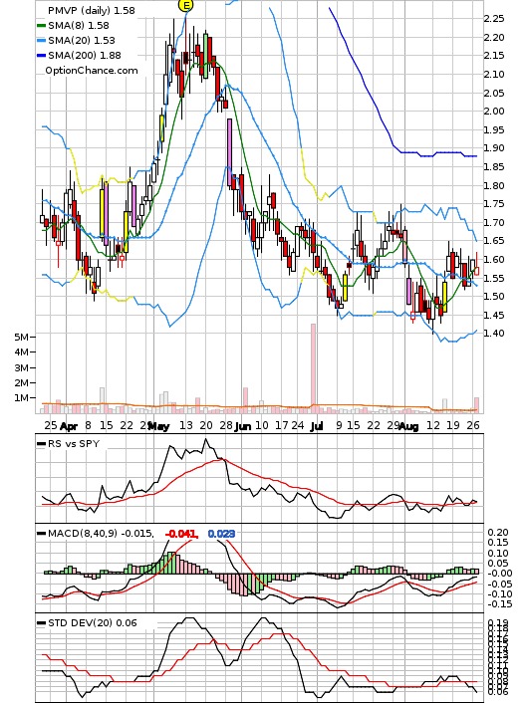524x703 pixels.
Task: Click the light blue SMA(20) legend swatch
Action: tap(41, 41)
